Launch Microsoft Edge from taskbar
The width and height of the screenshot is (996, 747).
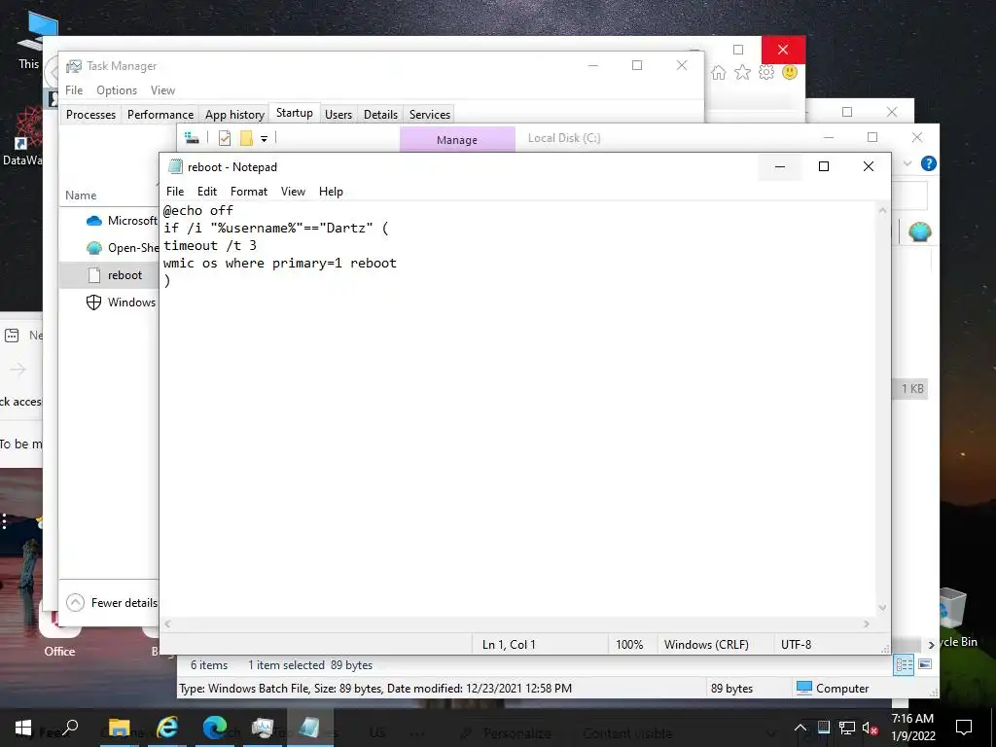tap(214, 728)
